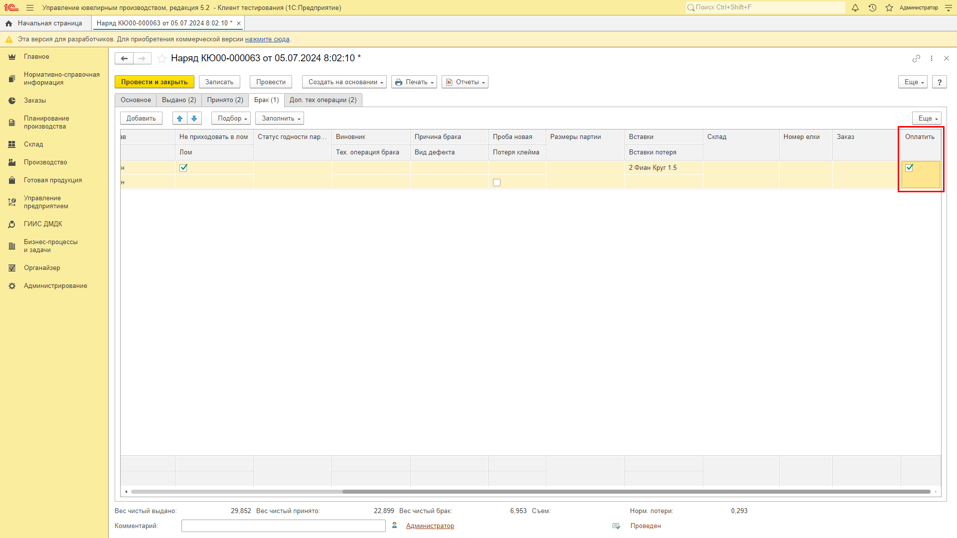The height and width of the screenshot is (538, 957).
Task: Switch to Принято (2) tab
Action: click(x=225, y=100)
